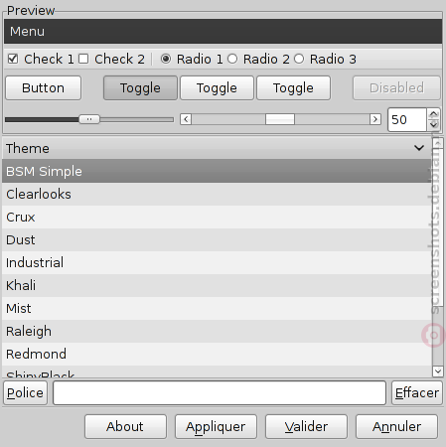This screenshot has width=446, height=447.
Task: Select the Radio 2 option
Action: 232,59
